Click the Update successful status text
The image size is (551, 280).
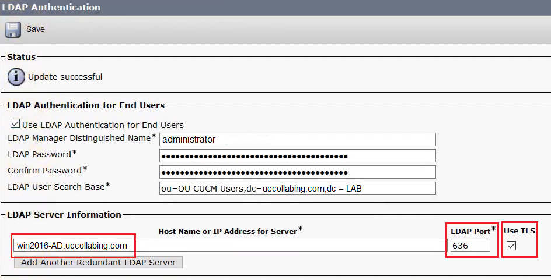pos(65,77)
